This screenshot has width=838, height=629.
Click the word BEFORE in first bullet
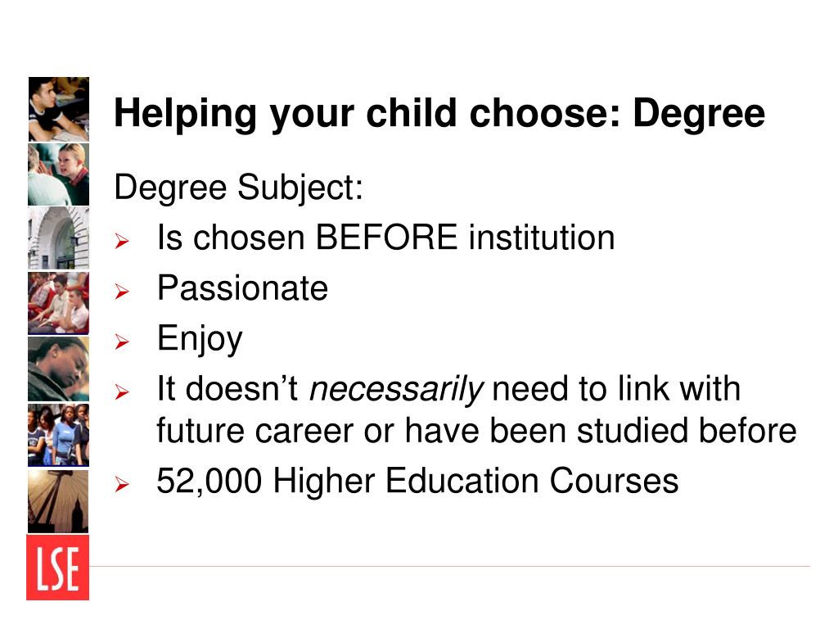coord(386,238)
